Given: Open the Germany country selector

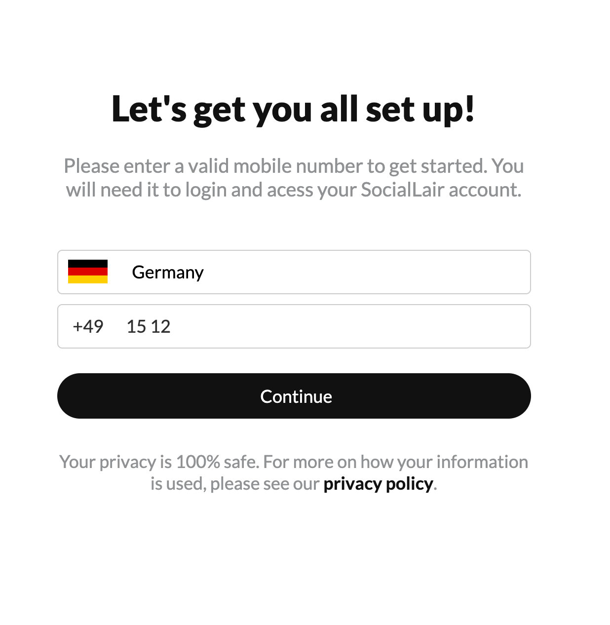Looking at the screenshot, I should coord(294,272).
